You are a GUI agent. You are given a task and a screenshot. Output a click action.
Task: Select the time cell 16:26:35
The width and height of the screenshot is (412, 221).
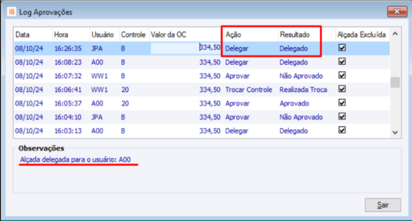(68, 48)
